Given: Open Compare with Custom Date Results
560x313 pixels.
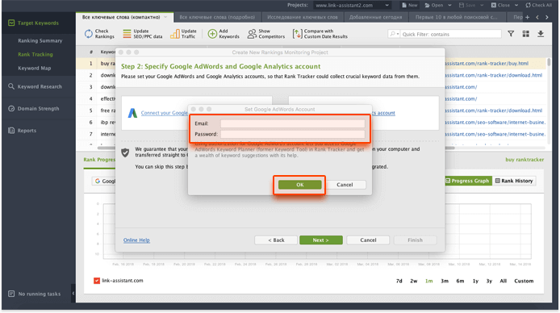Looking at the screenshot, I should click(x=320, y=34).
